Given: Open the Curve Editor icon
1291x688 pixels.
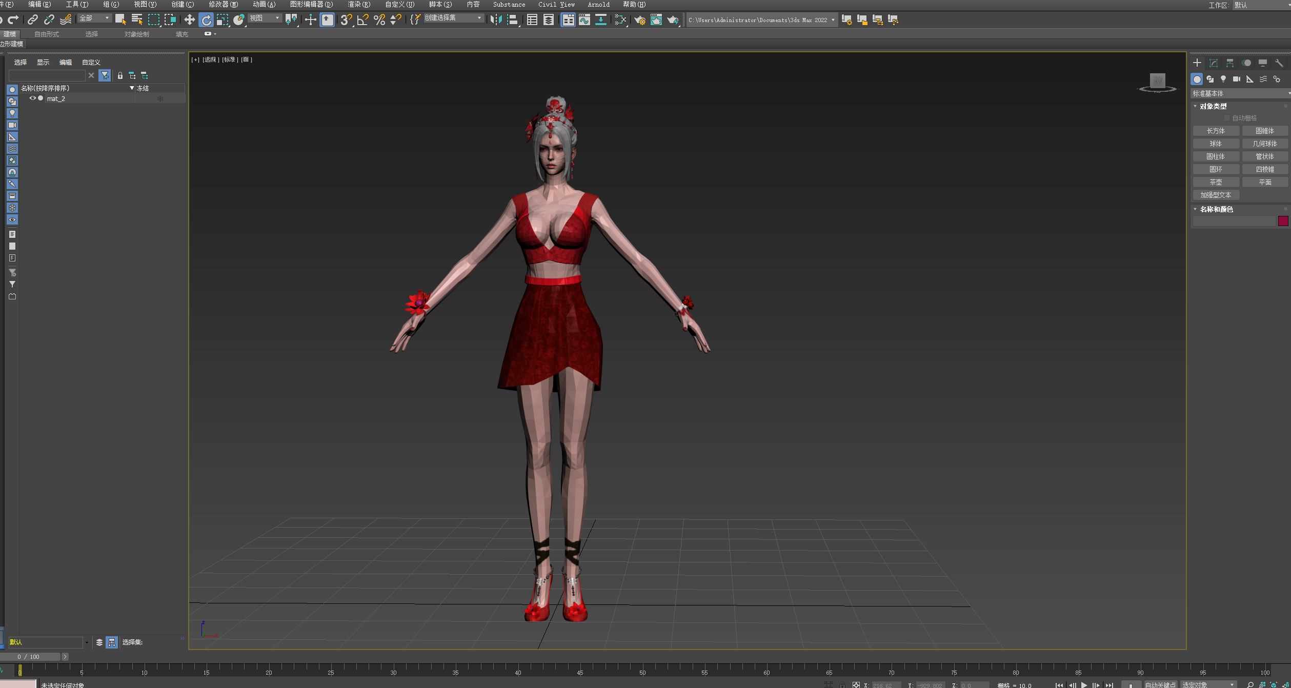Looking at the screenshot, I should [x=584, y=19].
